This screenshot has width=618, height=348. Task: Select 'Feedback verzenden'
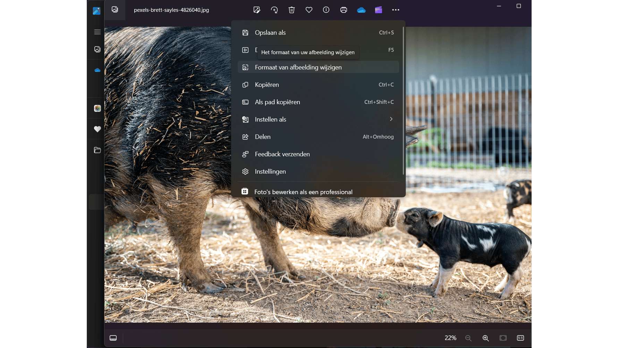coord(318,154)
